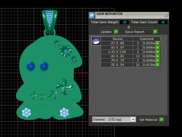Click the Set Material button label
This screenshot has height=137, width=182.
[148, 120]
